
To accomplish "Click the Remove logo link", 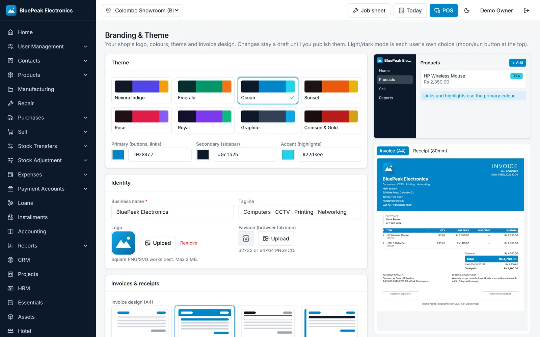I will coord(189,243).
